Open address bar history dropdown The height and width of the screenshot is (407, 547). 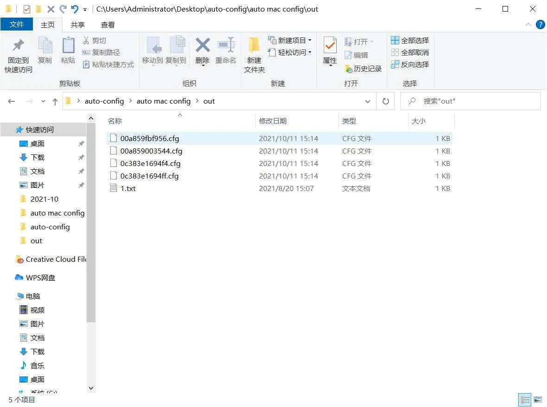click(x=368, y=101)
